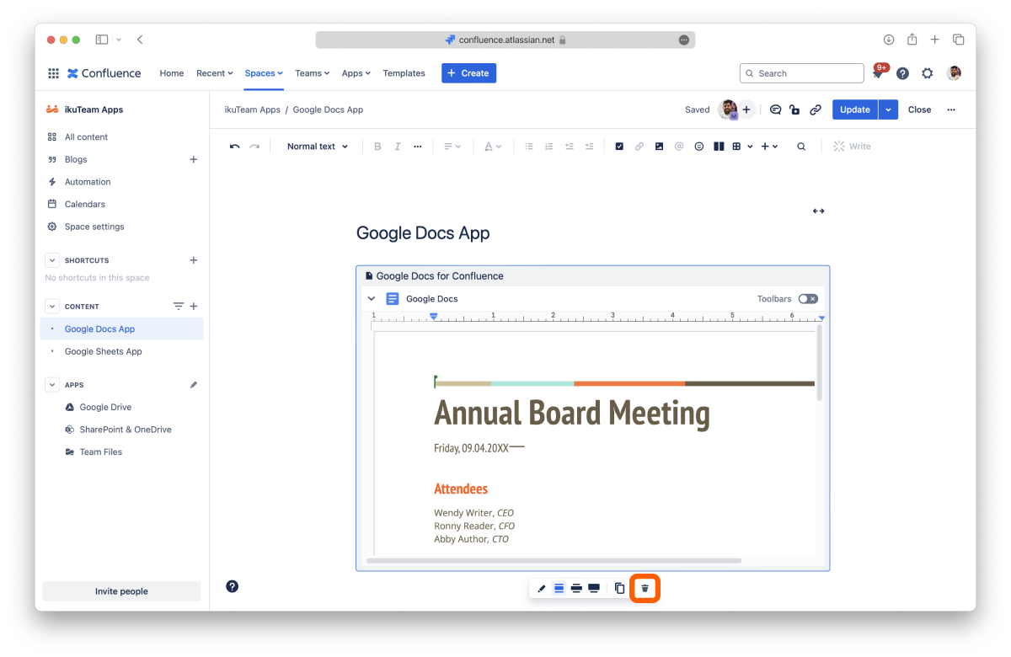Open page restrictions lock icon
Screen dimensions: 1011x657
tap(795, 109)
